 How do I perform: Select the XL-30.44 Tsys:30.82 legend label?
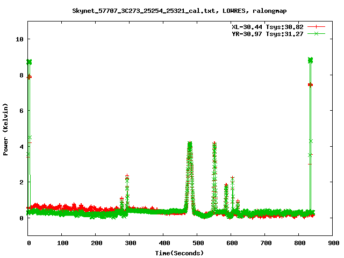point(268,27)
